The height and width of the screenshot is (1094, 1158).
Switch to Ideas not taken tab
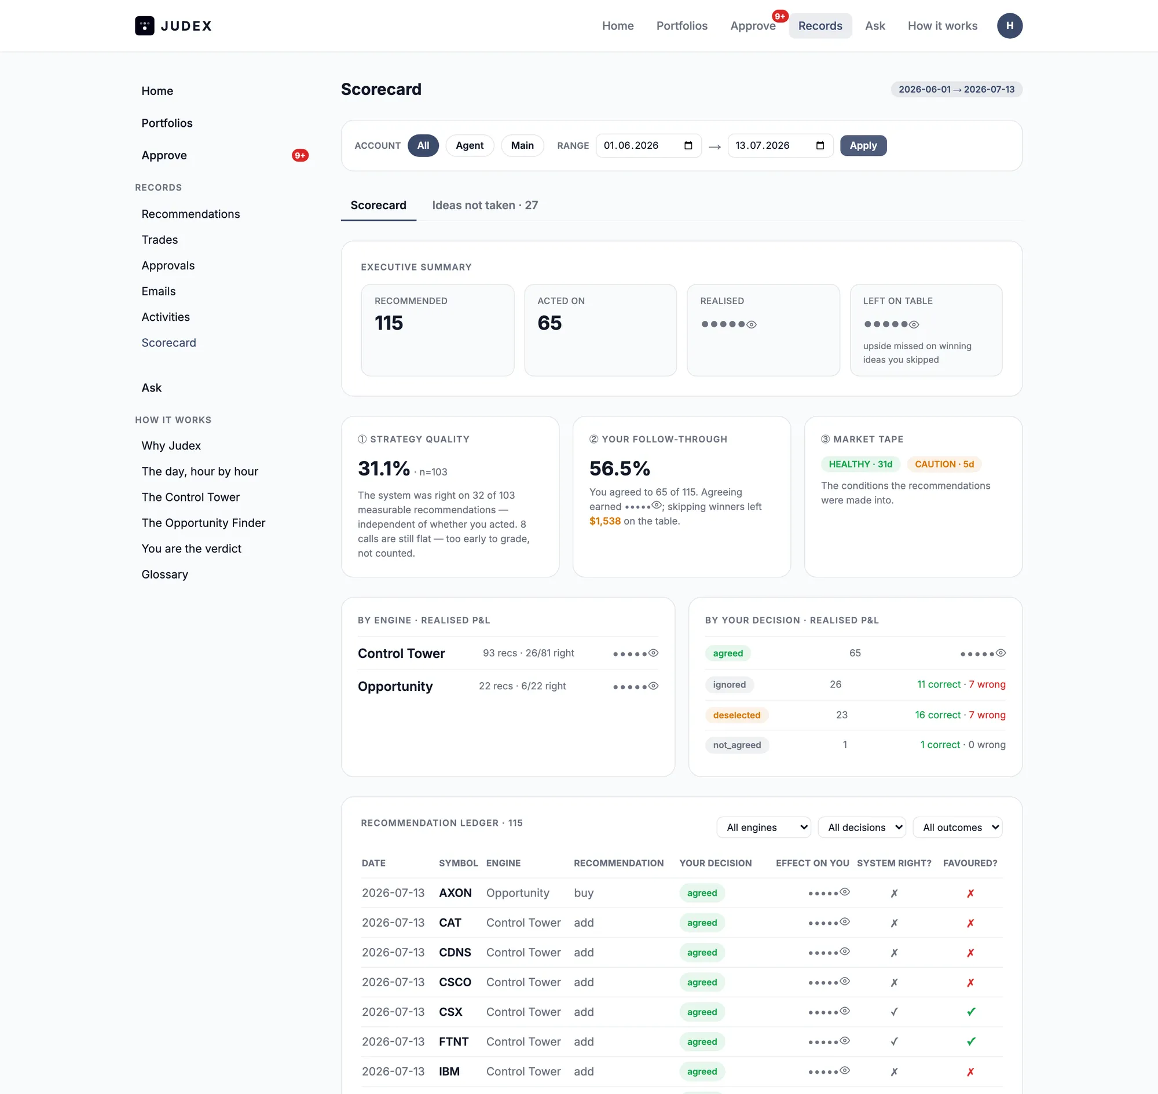tap(485, 205)
